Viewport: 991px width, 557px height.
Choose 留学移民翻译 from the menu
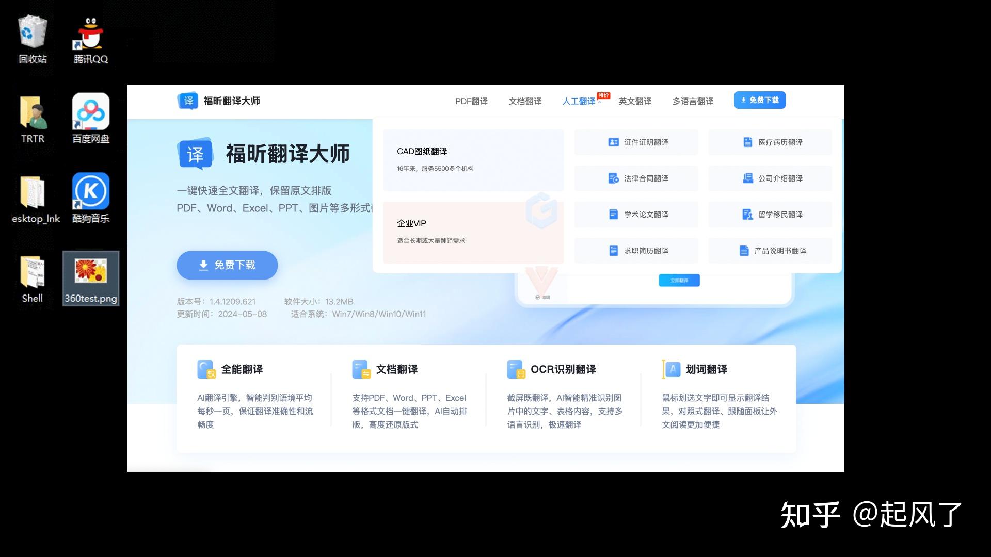(770, 215)
